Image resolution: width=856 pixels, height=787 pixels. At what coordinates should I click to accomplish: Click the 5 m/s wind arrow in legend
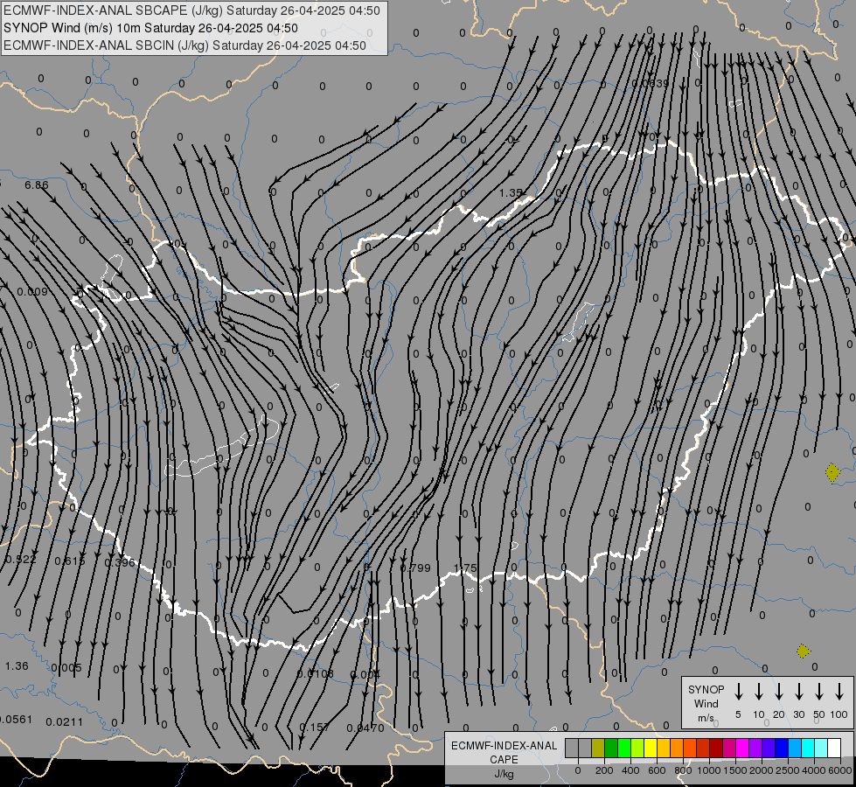click(x=738, y=691)
